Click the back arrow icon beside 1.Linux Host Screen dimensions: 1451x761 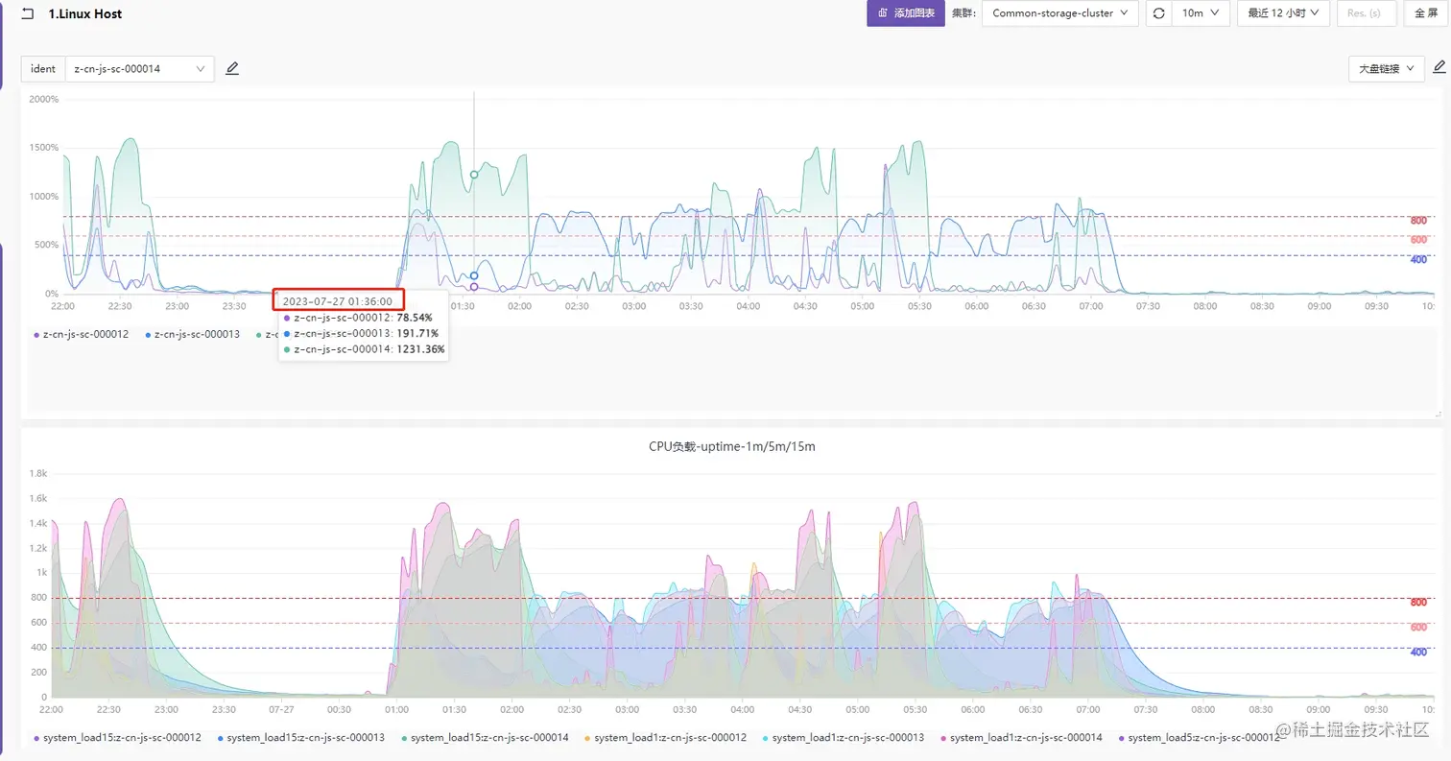pyautogui.click(x=28, y=13)
